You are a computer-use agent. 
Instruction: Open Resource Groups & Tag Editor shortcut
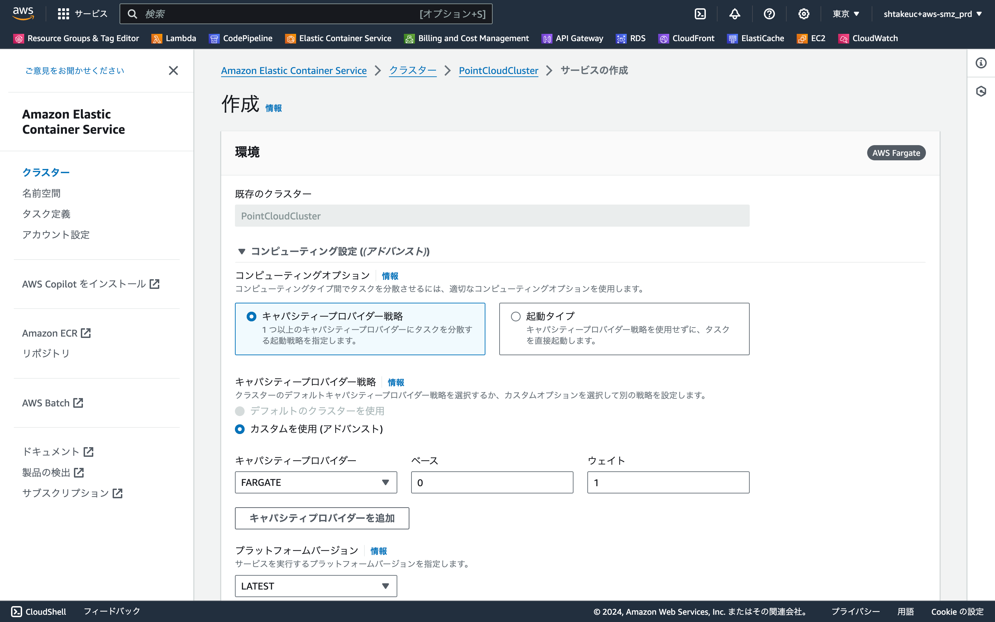76,38
